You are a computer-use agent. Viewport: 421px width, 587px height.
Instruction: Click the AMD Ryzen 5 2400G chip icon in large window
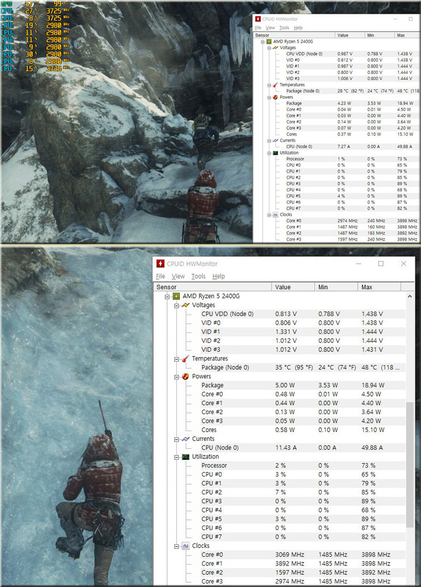176,296
